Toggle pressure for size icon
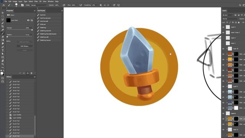The image size is (245, 138). point(114,5)
